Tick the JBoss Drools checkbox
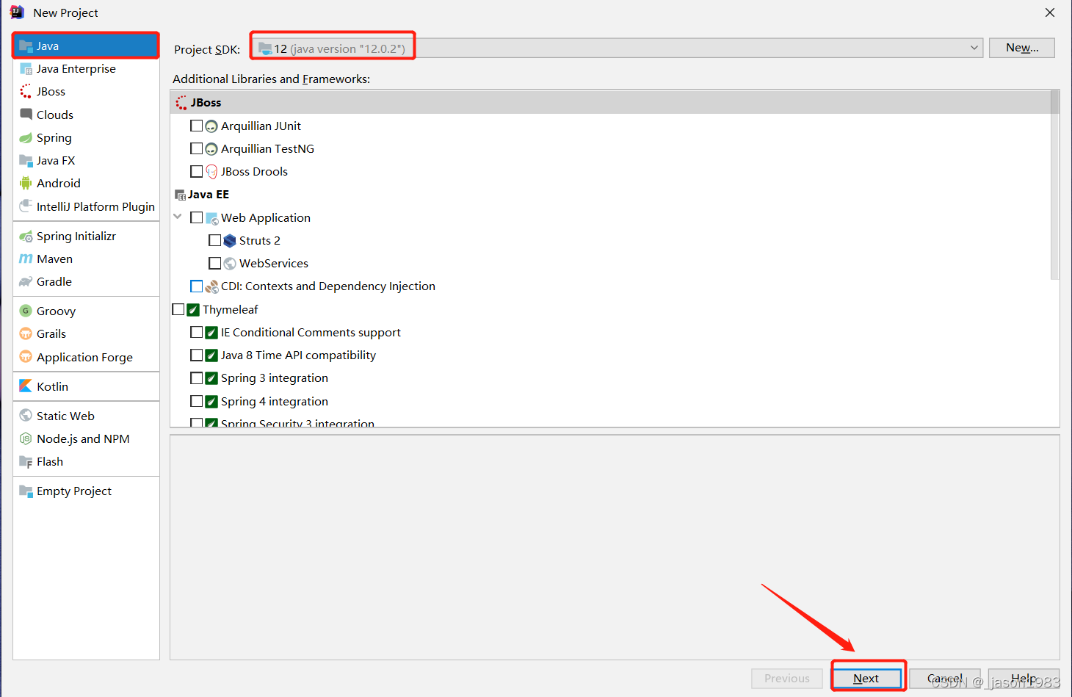 point(196,171)
